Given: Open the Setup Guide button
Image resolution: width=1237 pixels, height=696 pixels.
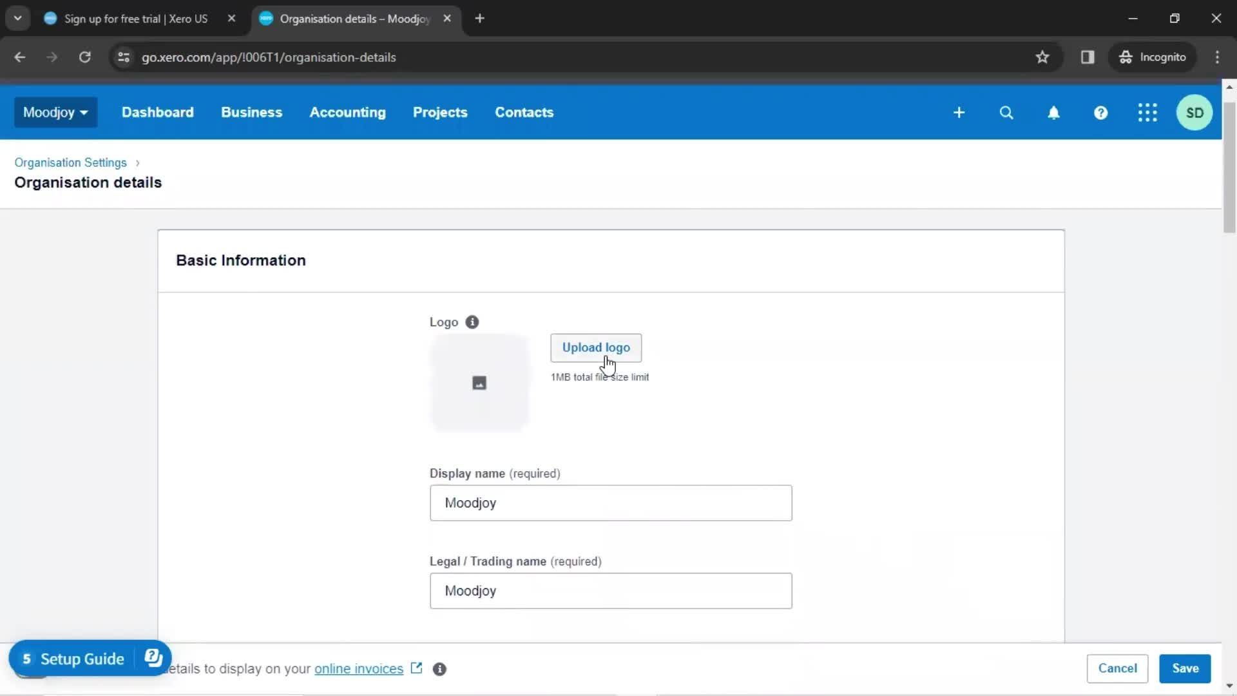Looking at the screenshot, I should tap(82, 659).
